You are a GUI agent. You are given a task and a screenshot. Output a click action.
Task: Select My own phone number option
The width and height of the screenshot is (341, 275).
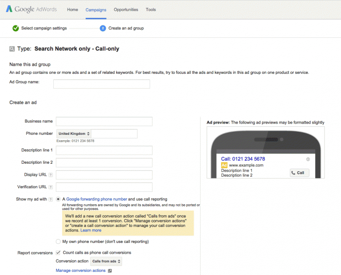pyautogui.click(x=59, y=242)
